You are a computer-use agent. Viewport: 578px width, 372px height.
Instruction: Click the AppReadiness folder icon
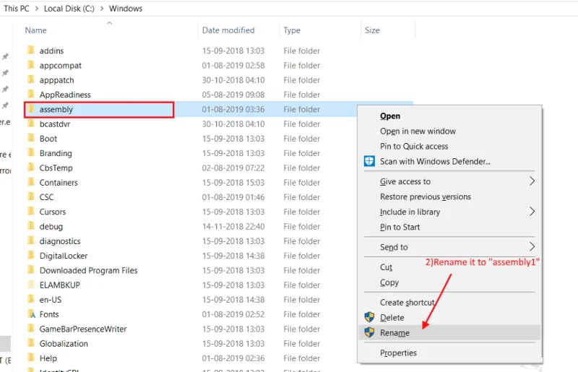coord(31,94)
